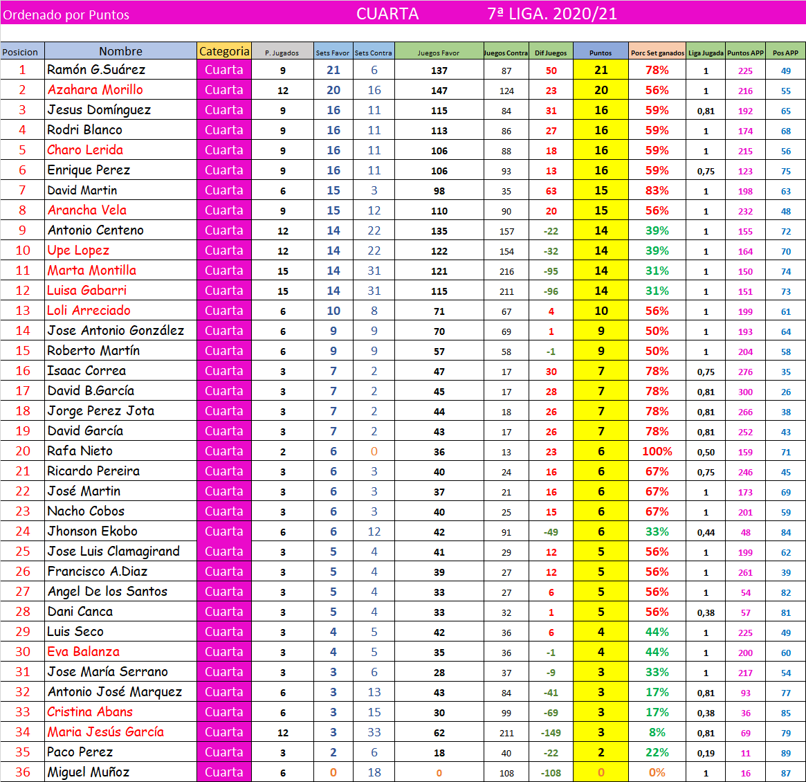Image resolution: width=806 pixels, height=782 pixels.
Task: Click the name 'David B.García'
Action: [91, 390]
